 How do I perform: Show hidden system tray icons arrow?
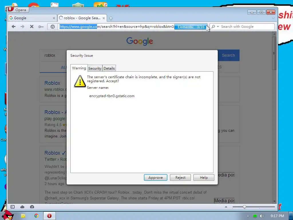(x=248, y=216)
